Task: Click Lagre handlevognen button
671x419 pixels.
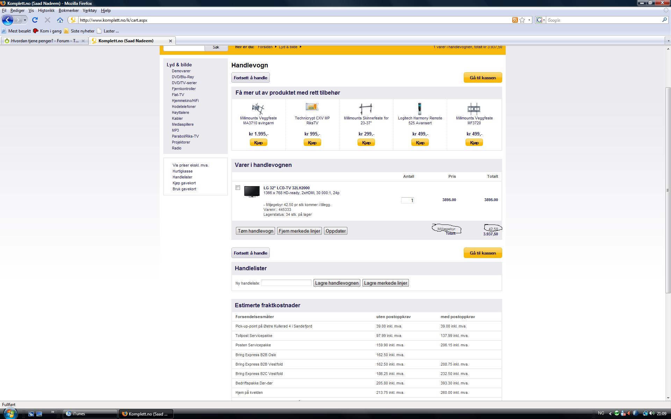Action: pos(337,283)
